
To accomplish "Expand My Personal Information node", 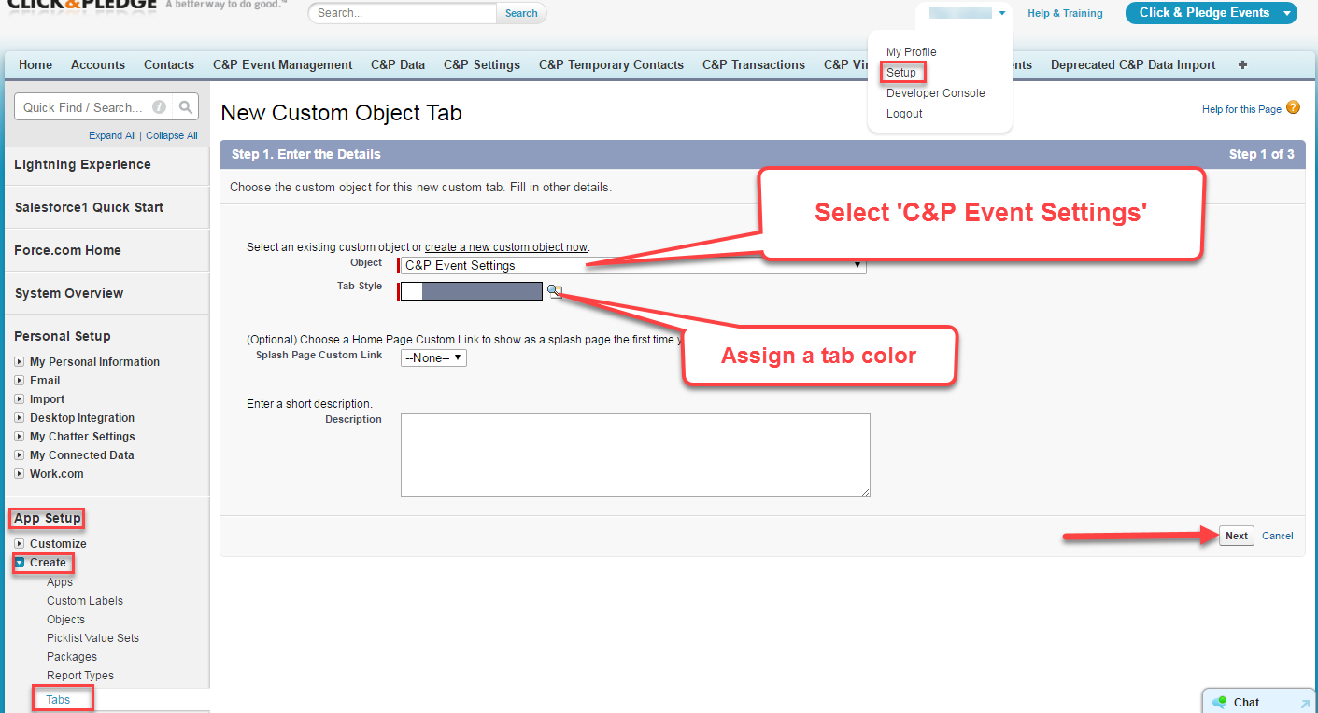I will click(x=19, y=361).
